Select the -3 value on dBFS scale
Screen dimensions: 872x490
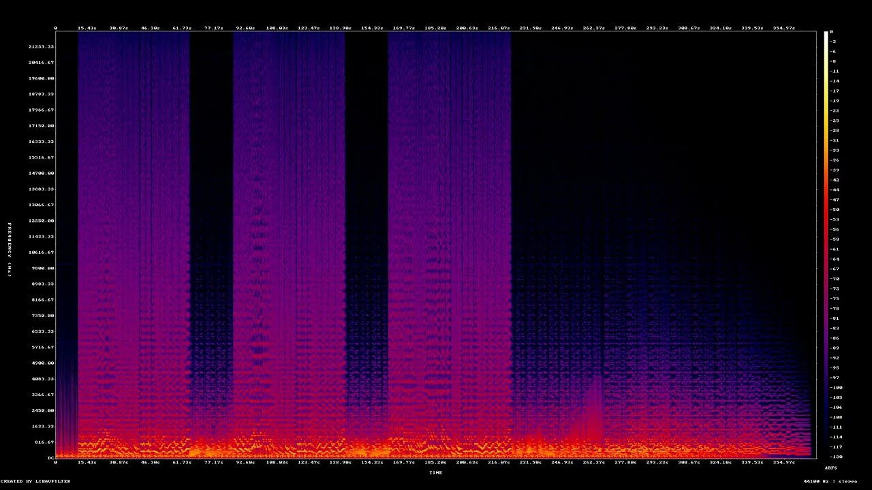(833, 42)
